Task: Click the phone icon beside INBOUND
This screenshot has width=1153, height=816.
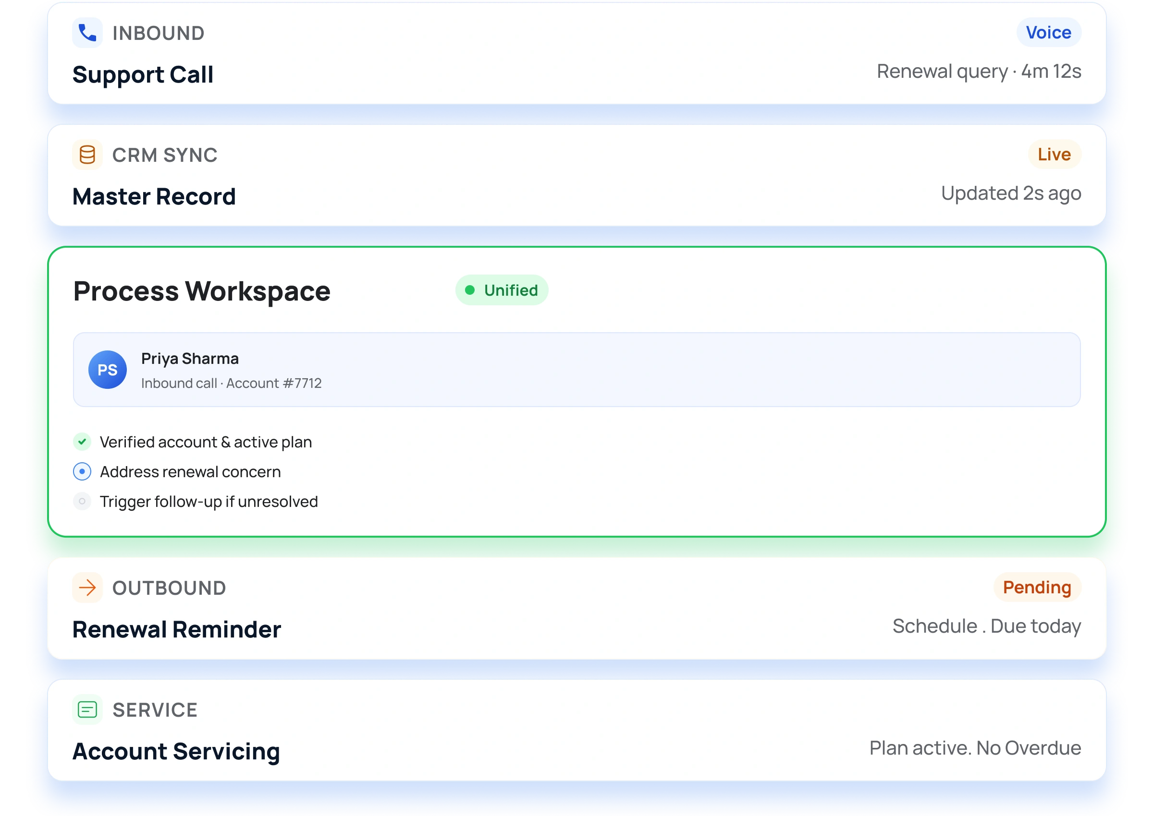Action: (87, 33)
